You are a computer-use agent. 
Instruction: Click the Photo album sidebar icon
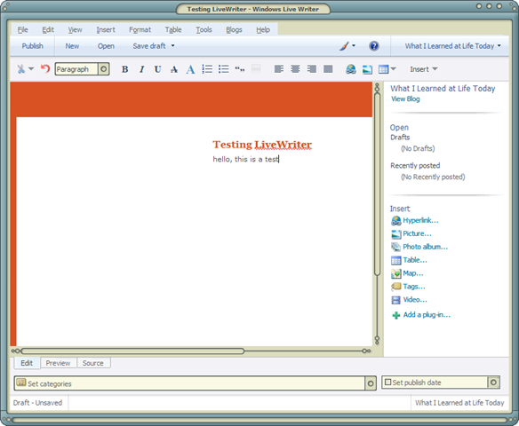395,247
